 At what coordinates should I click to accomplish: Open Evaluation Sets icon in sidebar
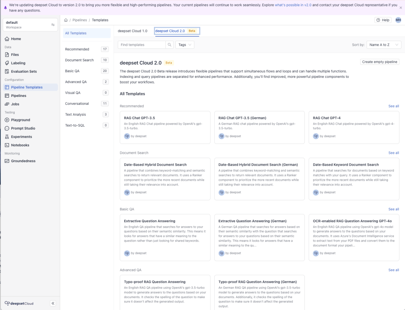(7, 72)
